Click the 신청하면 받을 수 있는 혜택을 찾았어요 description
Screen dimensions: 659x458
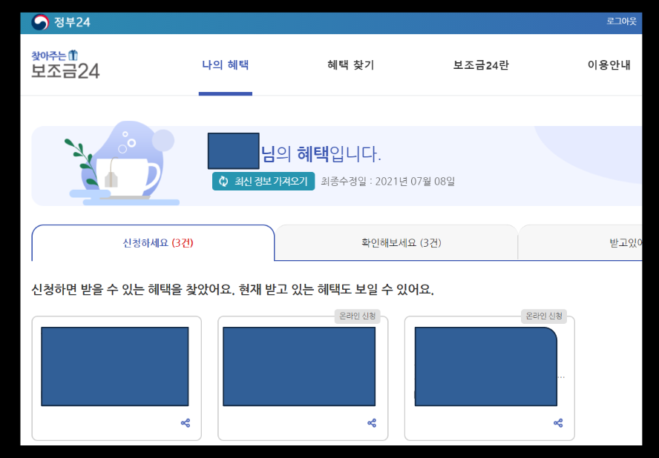[232, 290]
